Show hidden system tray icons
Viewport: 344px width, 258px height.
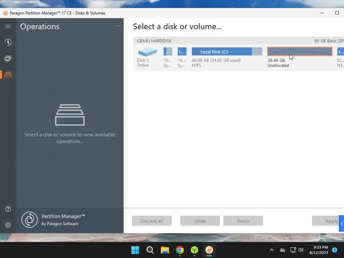(271, 250)
